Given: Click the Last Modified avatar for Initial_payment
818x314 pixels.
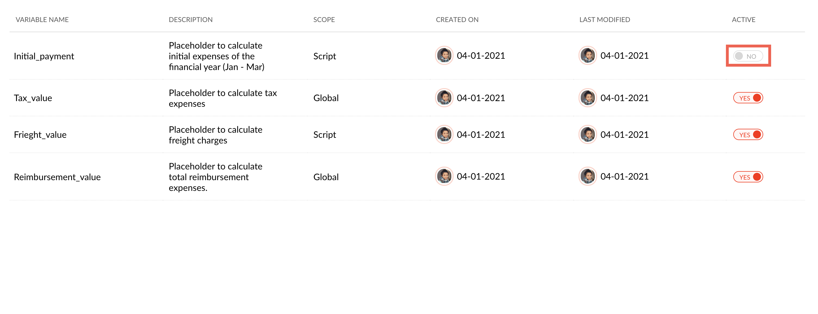Looking at the screenshot, I should pos(588,56).
